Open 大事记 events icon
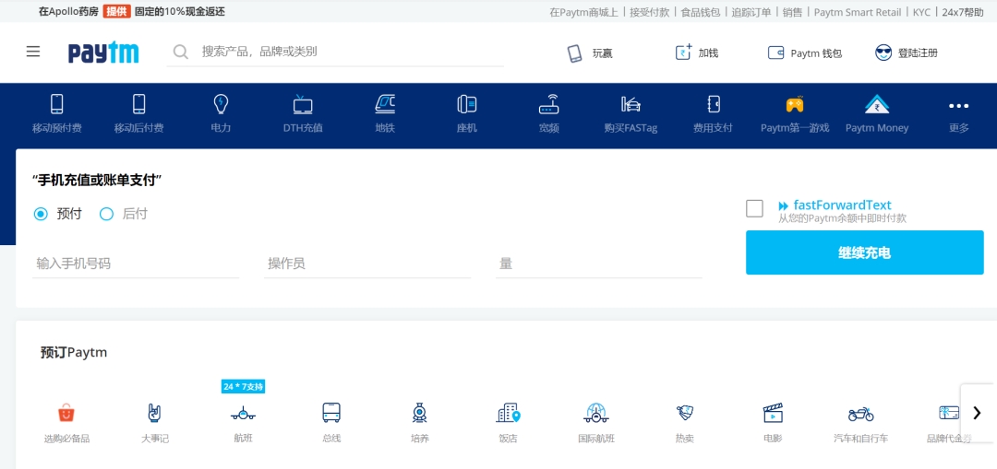The width and height of the screenshot is (997, 469). (x=154, y=413)
